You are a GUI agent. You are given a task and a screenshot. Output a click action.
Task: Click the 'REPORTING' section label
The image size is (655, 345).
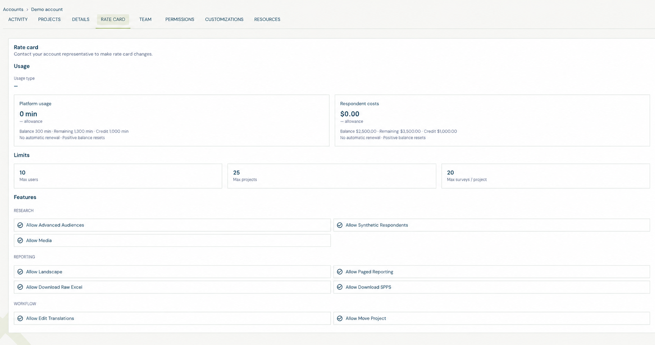(x=24, y=257)
